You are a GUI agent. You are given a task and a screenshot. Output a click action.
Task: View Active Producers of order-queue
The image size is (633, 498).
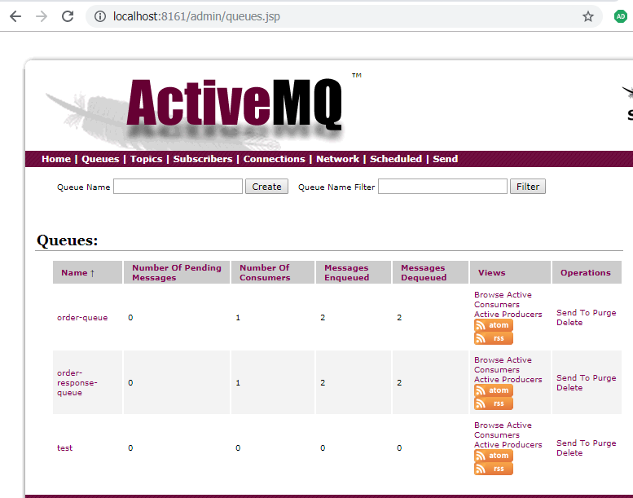[x=508, y=315]
